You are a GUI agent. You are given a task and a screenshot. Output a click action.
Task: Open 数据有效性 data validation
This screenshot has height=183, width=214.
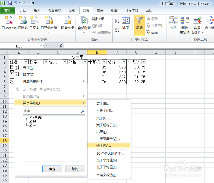pos(197,25)
